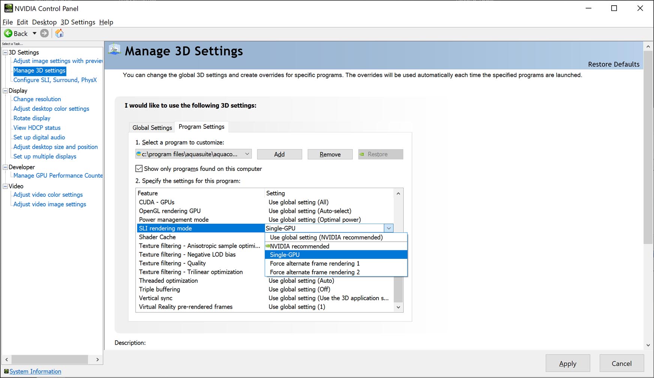Click the Remove program button
654x378 pixels.
coord(330,154)
